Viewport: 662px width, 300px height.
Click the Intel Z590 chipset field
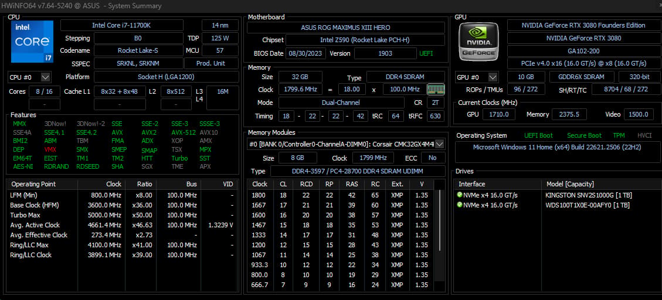click(365, 40)
